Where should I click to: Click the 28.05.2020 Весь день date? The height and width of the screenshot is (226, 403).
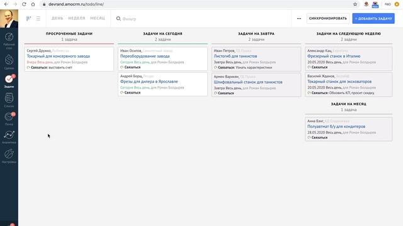coord(324,132)
